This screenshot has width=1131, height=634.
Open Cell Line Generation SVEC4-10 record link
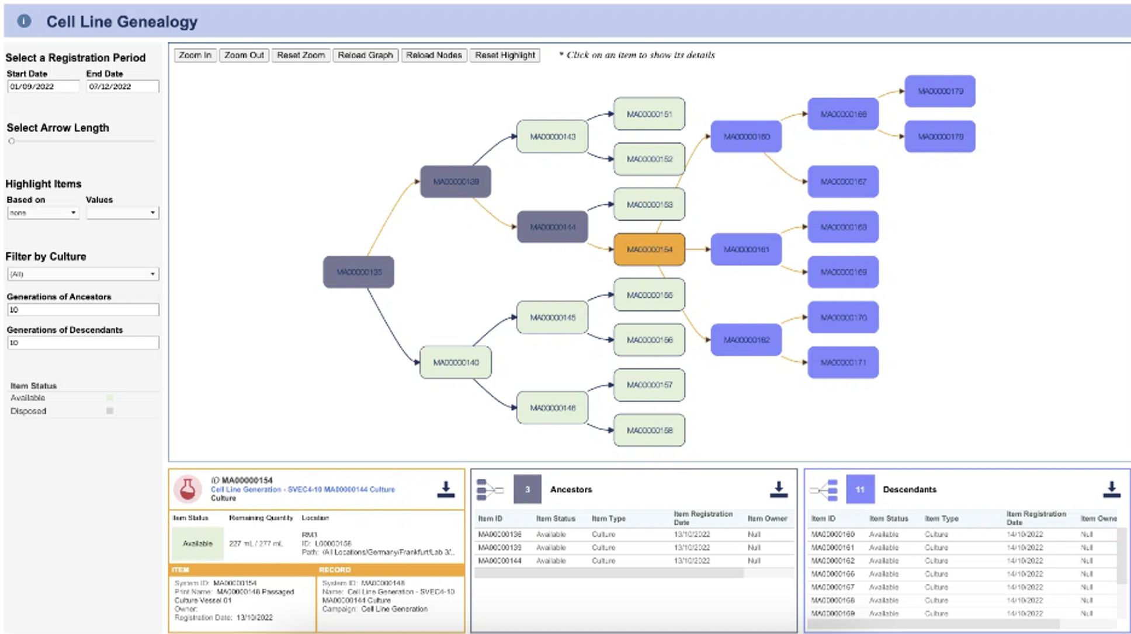[303, 489]
